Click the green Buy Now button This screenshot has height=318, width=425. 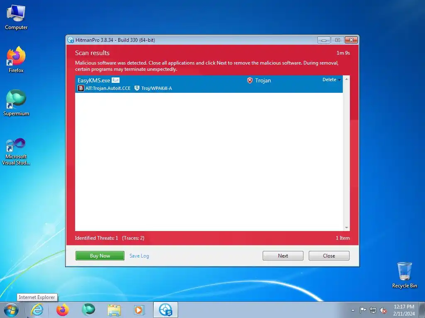[100, 255]
